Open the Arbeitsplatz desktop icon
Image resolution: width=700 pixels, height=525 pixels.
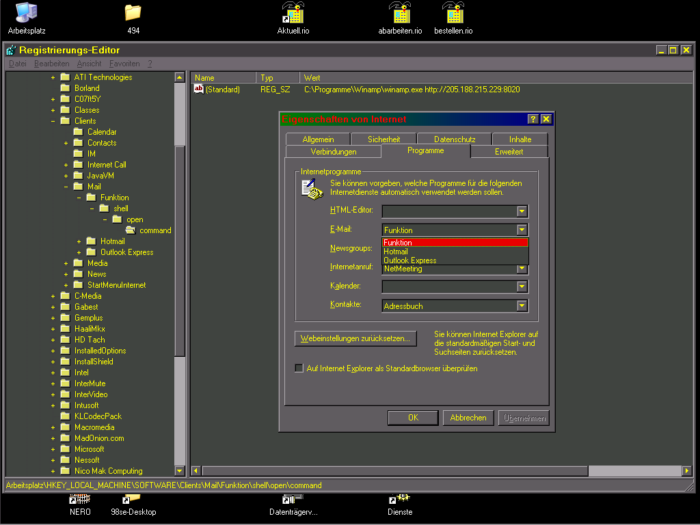27,13
